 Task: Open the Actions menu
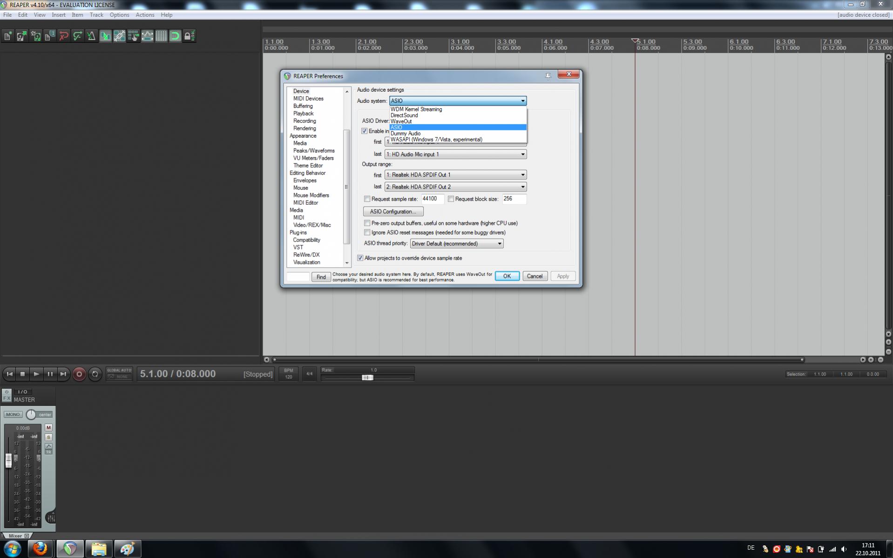(x=145, y=15)
